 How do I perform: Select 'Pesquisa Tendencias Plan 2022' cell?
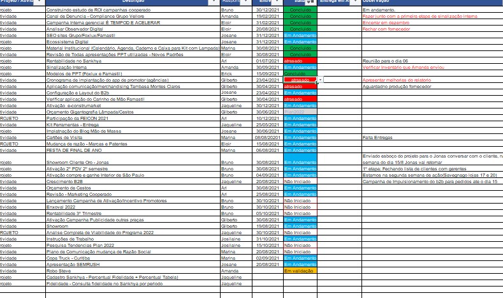133,245
